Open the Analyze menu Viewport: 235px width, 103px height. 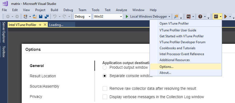click(121, 10)
